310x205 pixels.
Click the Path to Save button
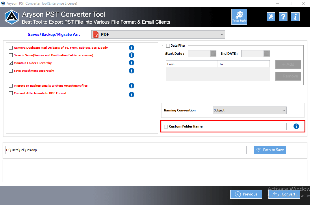[270, 150]
